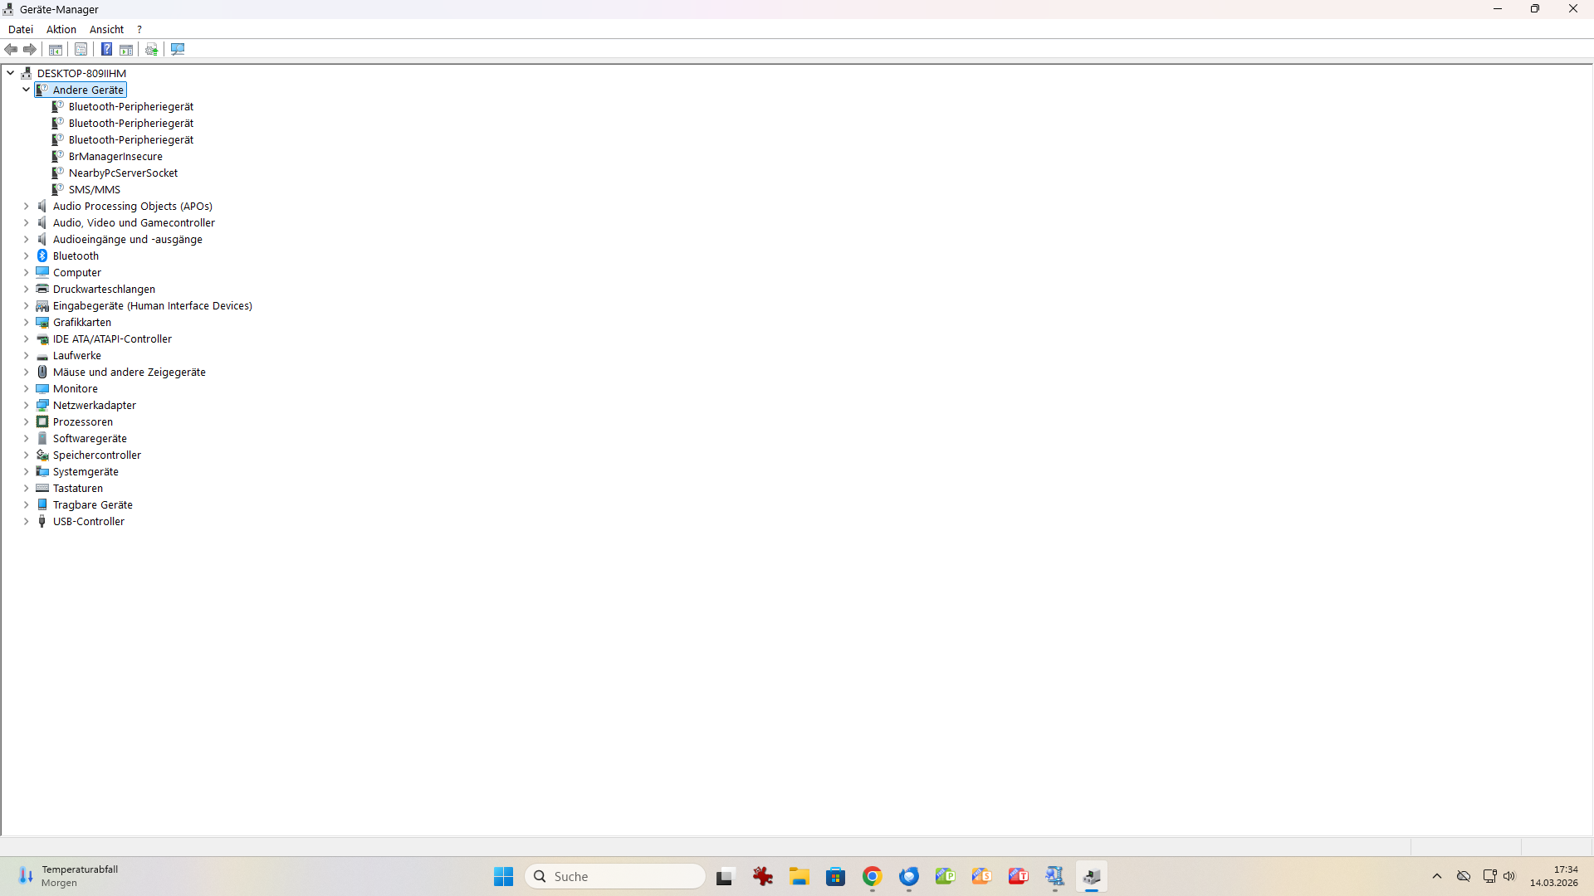Collapse the DESKTOP-809IIHM root node
The image size is (1594, 896).
10,73
